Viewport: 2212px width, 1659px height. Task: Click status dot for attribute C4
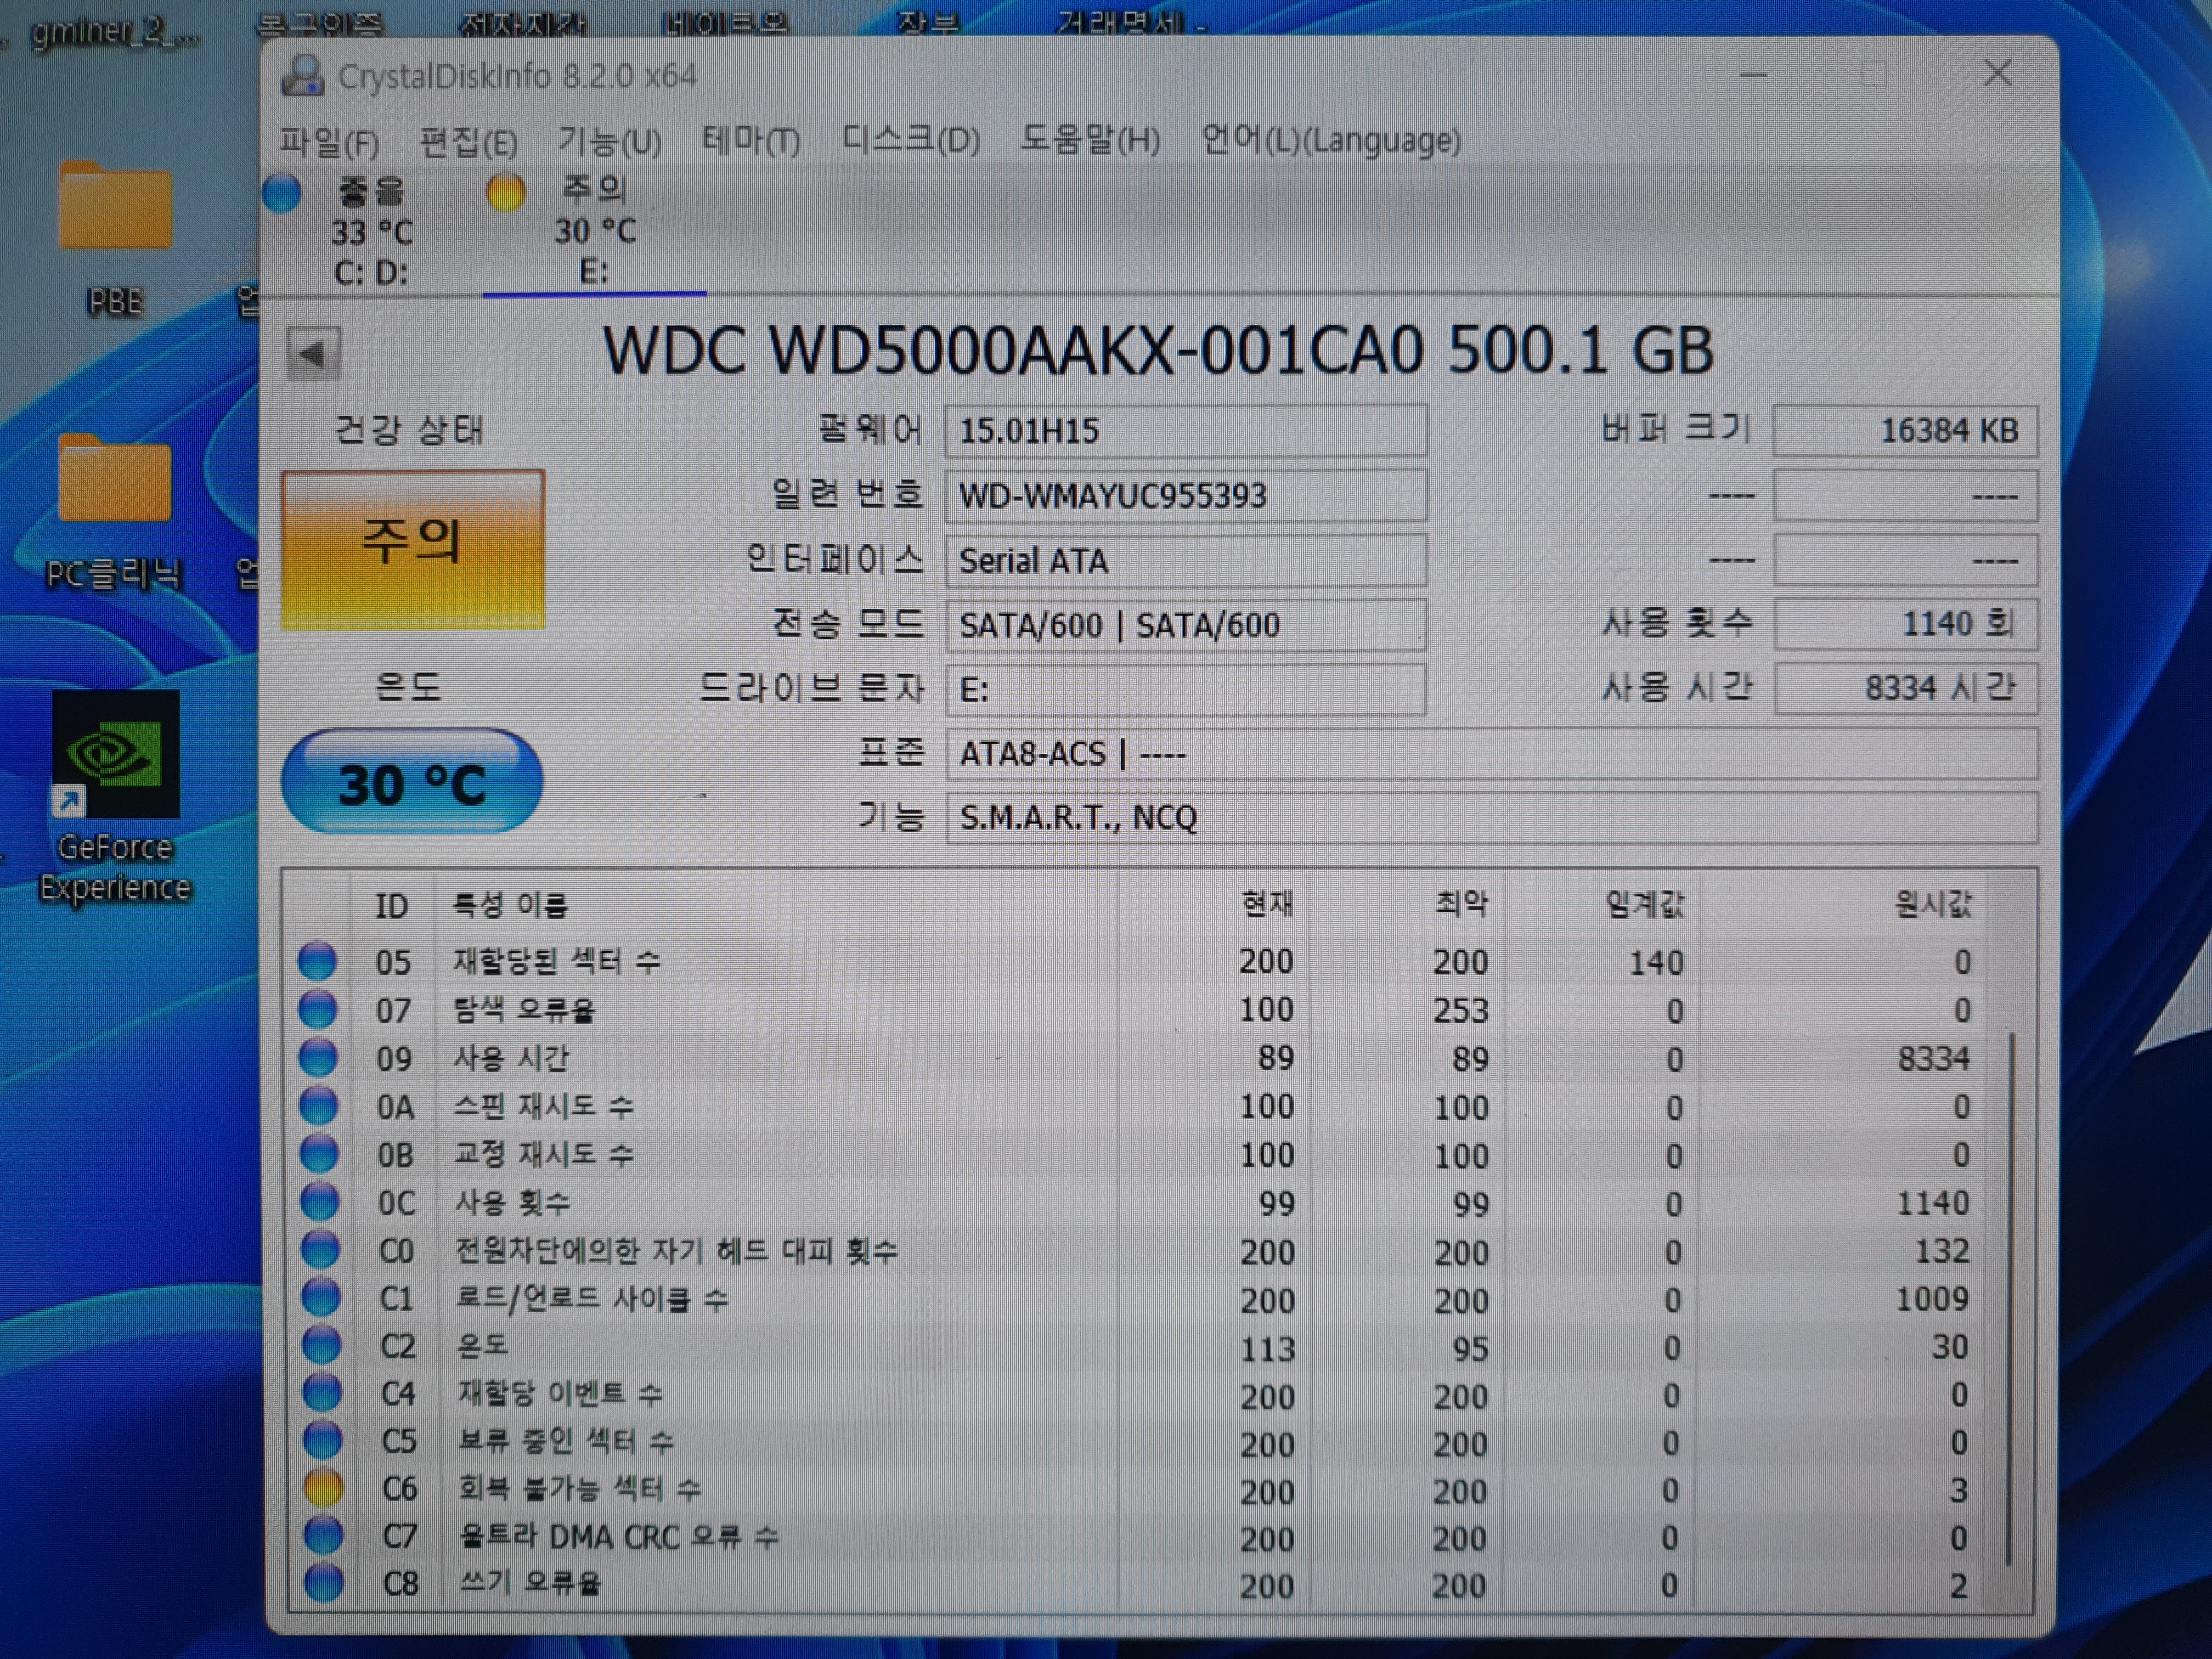pos(322,1392)
